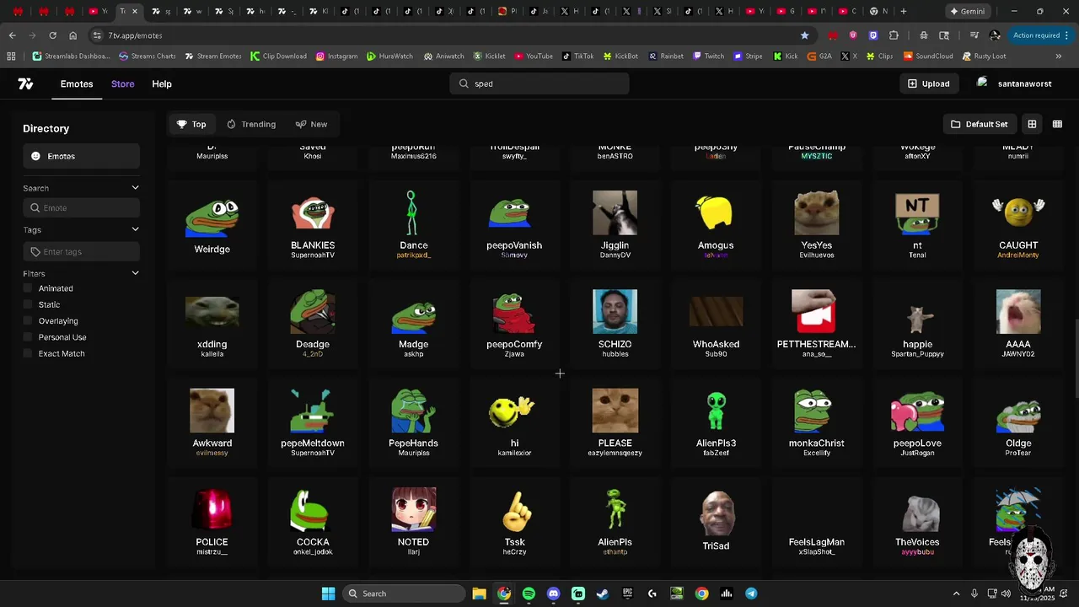Screen dimensions: 1079x607
Task: Bookmark this page with star icon
Action: [x=804, y=35]
